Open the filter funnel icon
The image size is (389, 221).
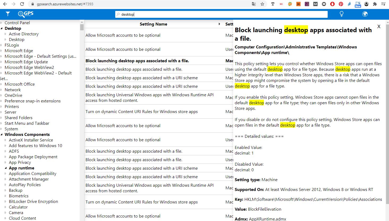pos(8,14)
